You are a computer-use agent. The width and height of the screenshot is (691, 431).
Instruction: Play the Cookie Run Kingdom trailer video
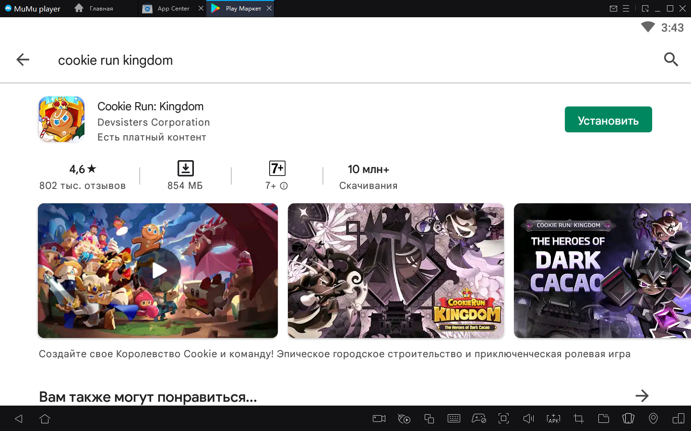(158, 271)
